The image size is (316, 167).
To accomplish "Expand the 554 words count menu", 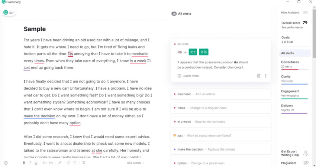I will tap(135, 163).
